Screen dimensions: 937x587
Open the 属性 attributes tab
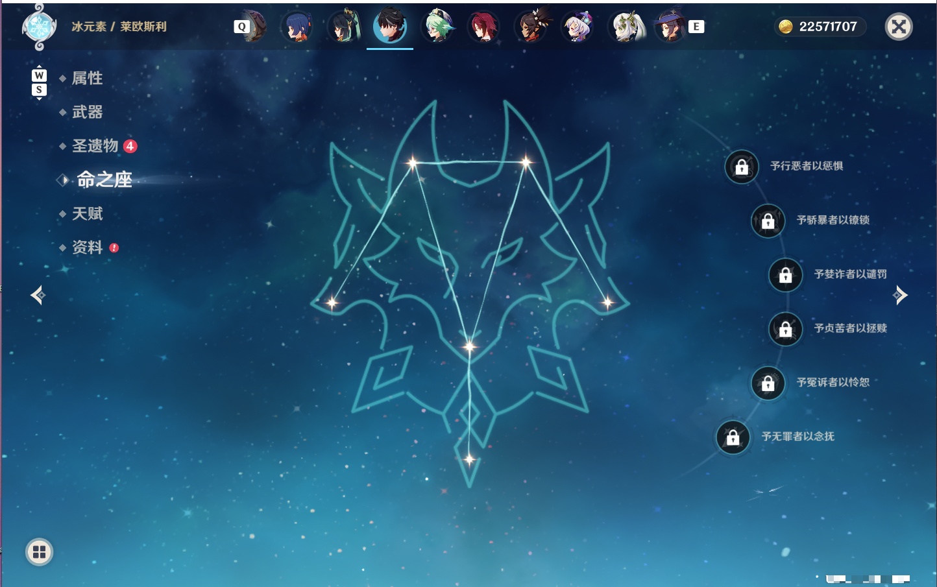tap(87, 78)
